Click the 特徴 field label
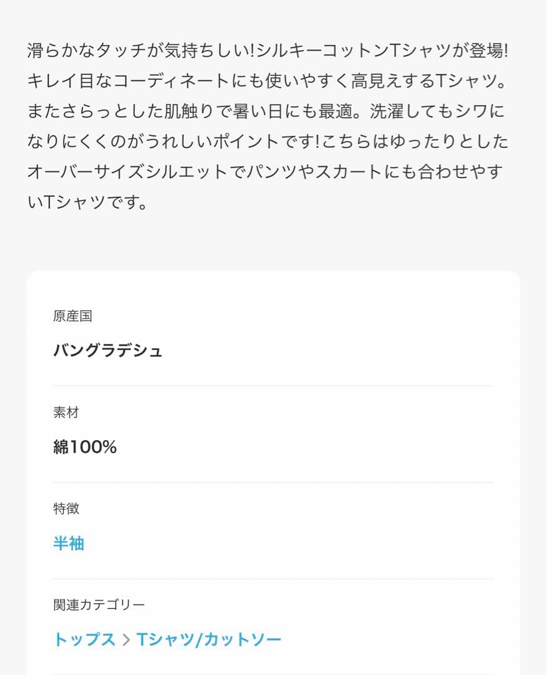 (x=66, y=509)
